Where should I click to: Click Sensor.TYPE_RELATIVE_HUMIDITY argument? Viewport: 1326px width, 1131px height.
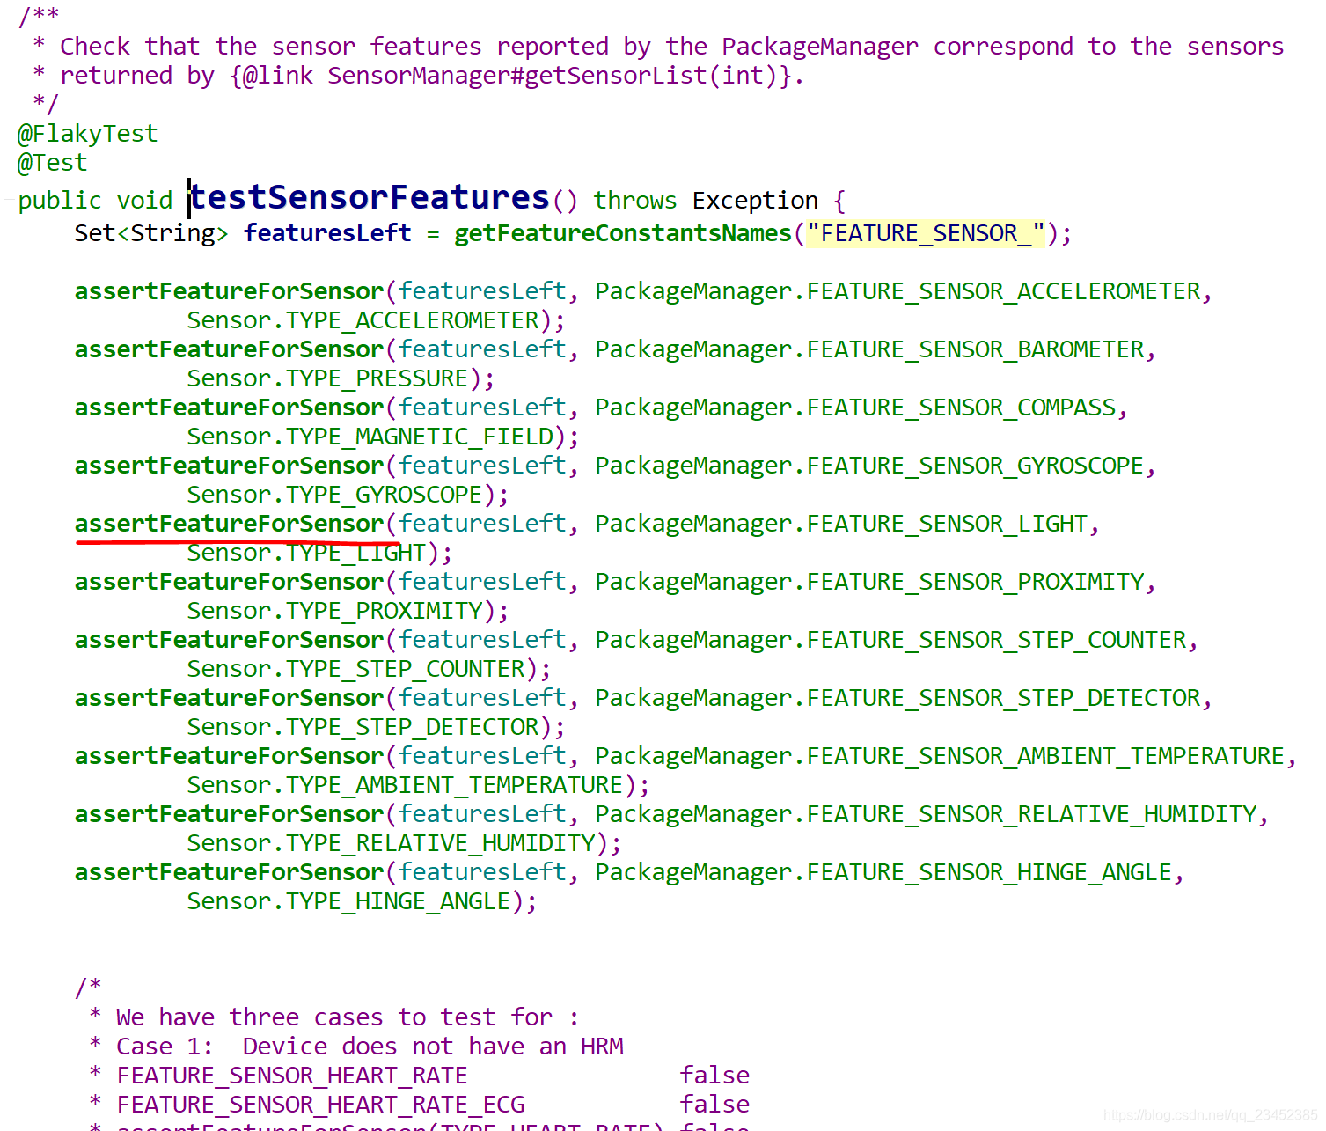coord(391,843)
